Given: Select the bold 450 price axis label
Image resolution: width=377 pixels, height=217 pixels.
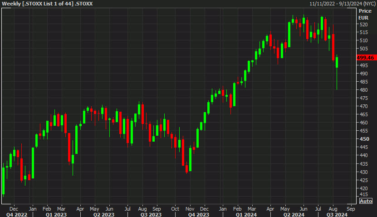Looking at the screenshot, I should coord(364,139).
